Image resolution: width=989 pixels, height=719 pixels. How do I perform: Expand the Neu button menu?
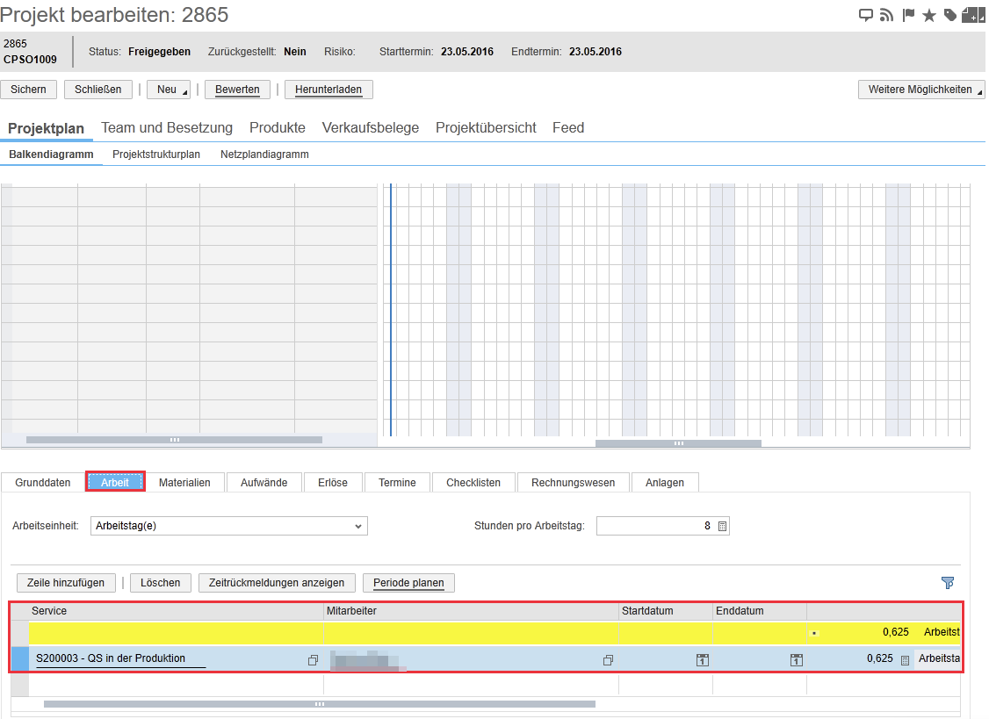169,90
